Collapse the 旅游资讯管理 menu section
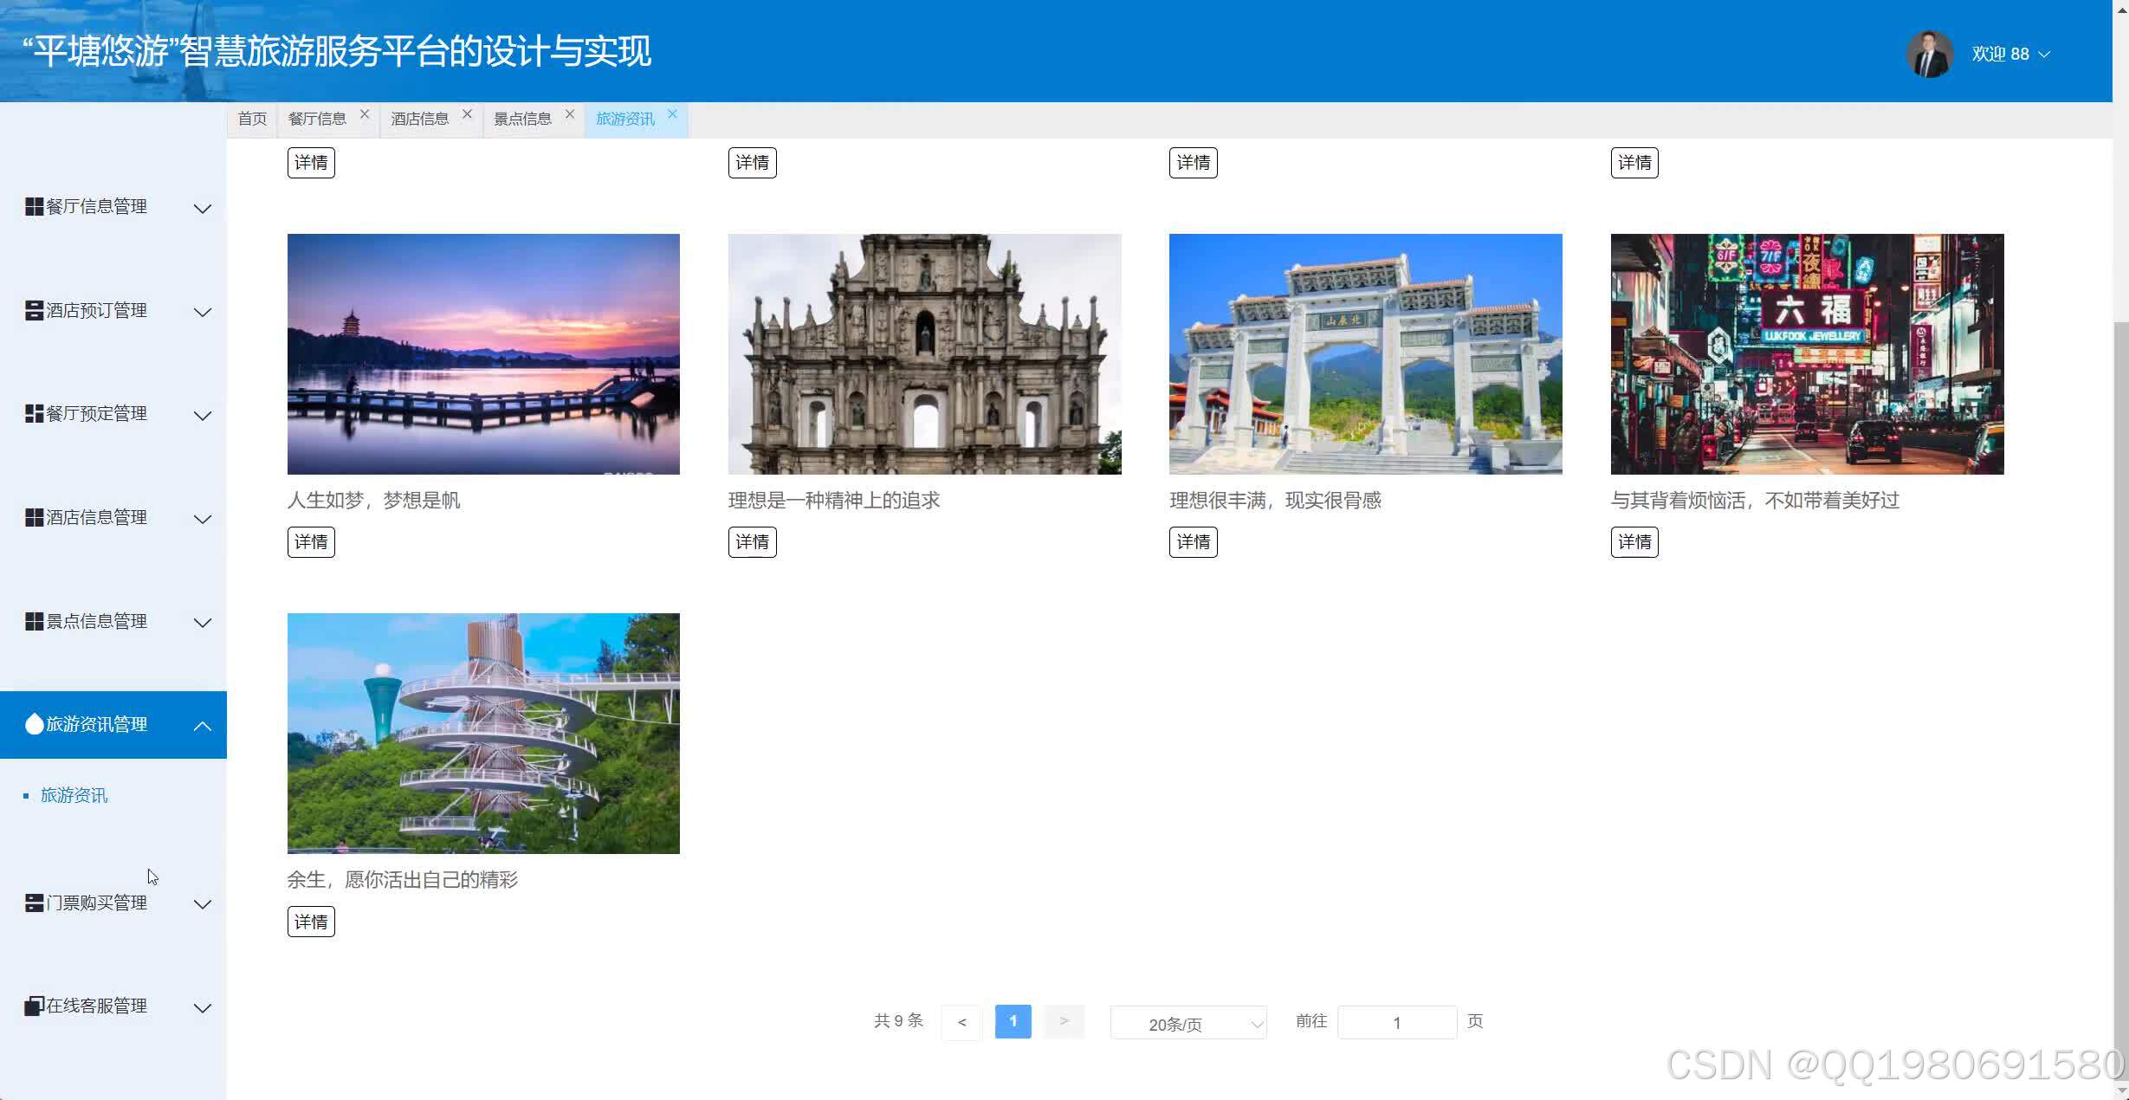The height and width of the screenshot is (1100, 2129). point(203,725)
